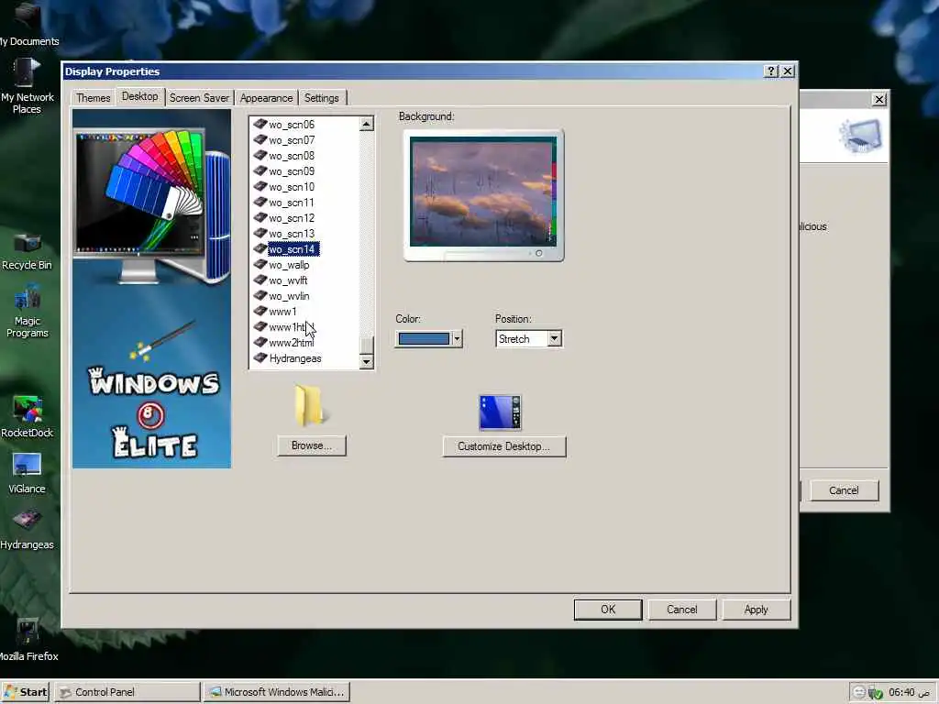Click the Windows 8 Elite banner image

151,289
